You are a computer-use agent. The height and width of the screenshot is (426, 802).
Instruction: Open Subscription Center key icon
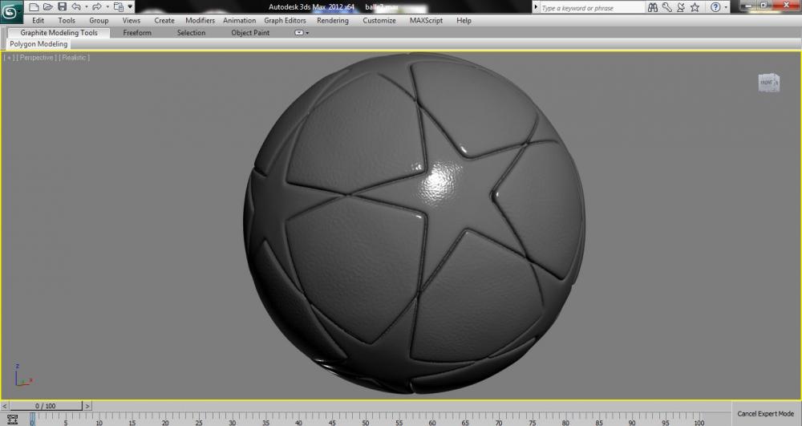pos(667,7)
